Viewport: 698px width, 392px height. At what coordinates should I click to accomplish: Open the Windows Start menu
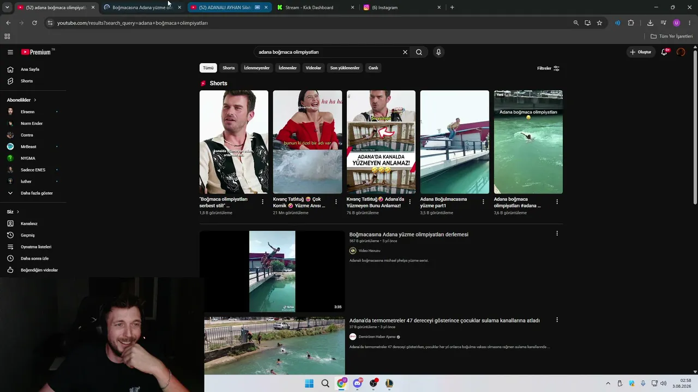point(309,383)
